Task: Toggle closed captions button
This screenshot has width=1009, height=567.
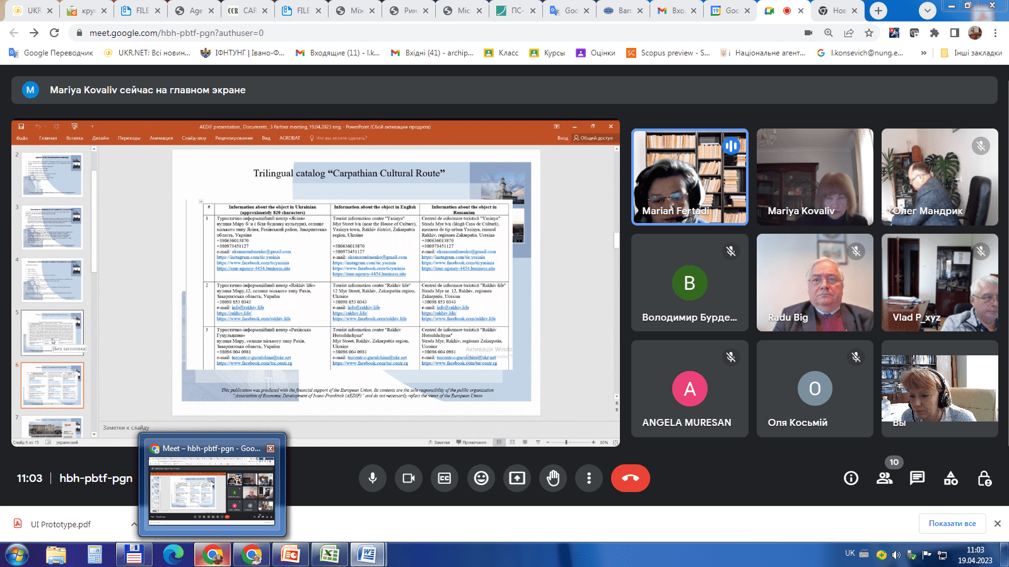Action: (x=445, y=478)
